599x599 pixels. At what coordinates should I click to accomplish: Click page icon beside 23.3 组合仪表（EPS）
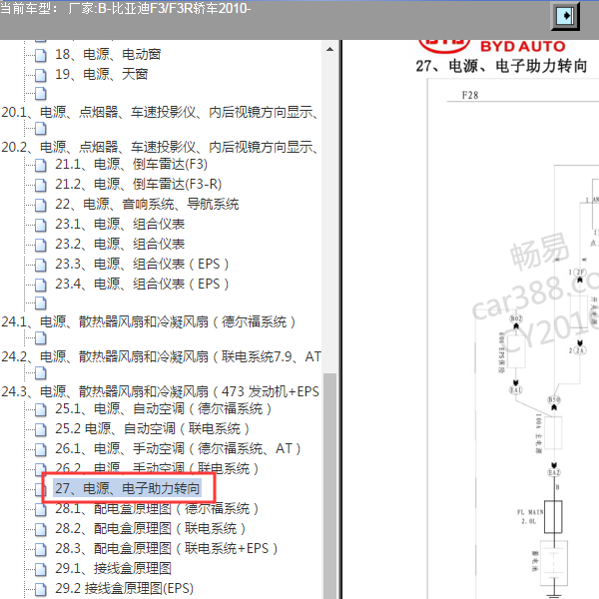coord(41,265)
